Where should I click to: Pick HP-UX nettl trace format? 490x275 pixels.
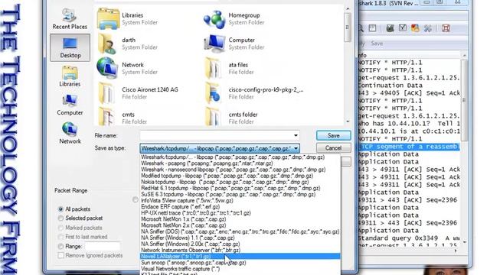click(240, 213)
